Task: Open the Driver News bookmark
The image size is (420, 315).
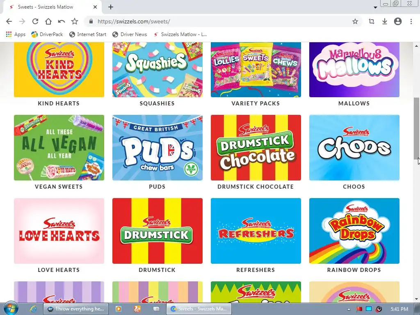Action: click(x=130, y=34)
